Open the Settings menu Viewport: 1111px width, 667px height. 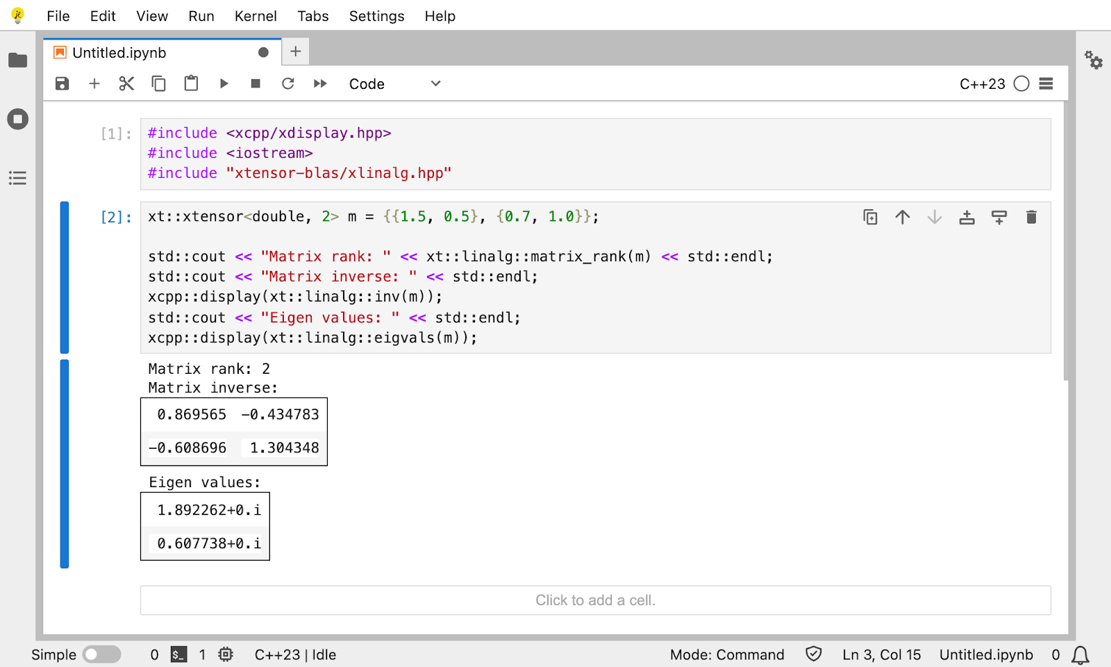pos(376,16)
